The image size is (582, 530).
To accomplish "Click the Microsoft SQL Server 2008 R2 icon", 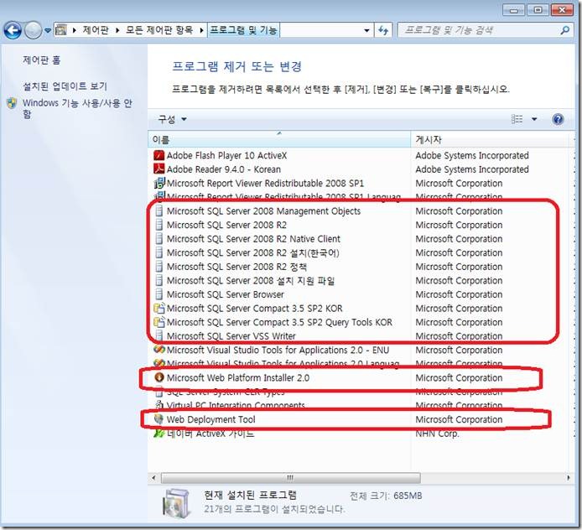I will pyautogui.click(x=158, y=225).
